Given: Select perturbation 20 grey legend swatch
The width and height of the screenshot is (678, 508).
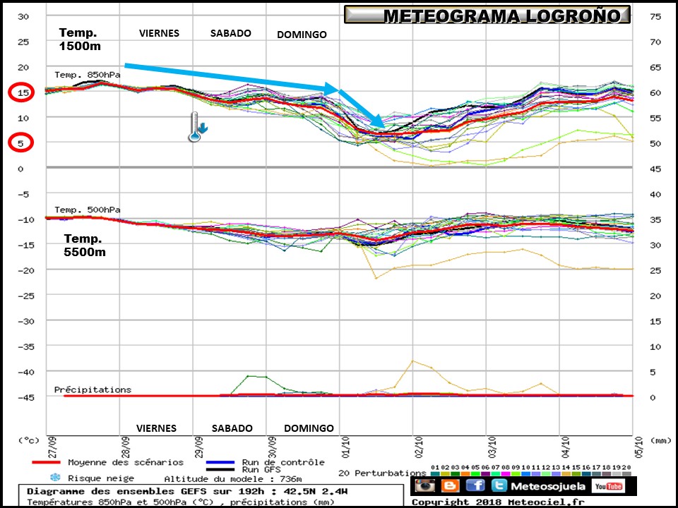Looking at the screenshot, I should coord(626,474).
